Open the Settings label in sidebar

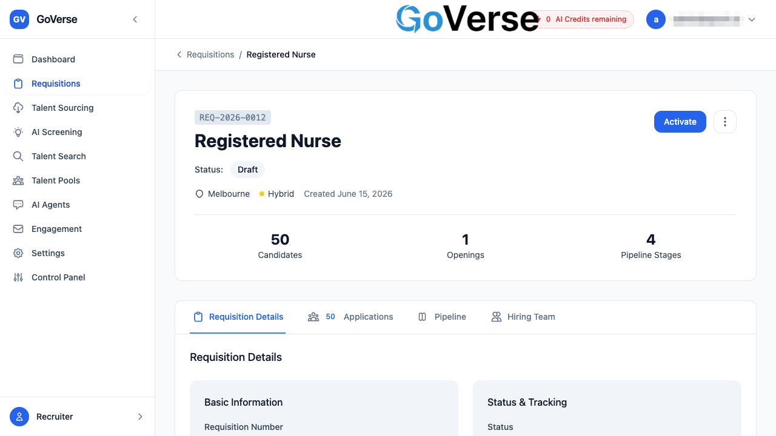click(48, 253)
